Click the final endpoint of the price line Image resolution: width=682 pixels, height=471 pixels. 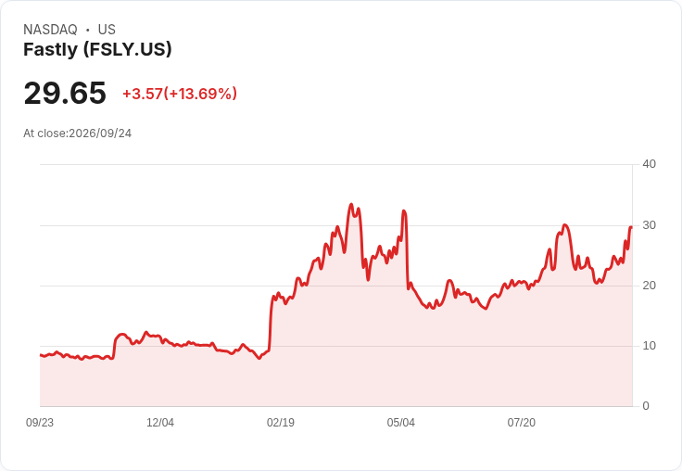click(x=631, y=227)
